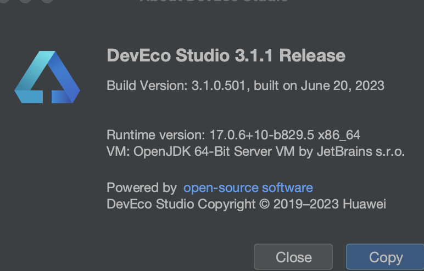The image size is (424, 271).
Task: Click the Build Version 3.1.0.501 line
Action: pos(246,86)
